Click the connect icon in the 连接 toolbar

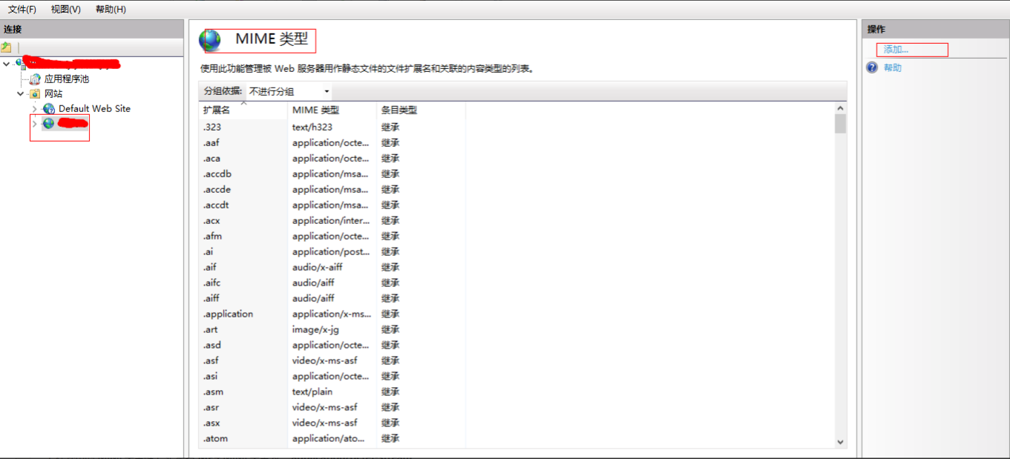point(7,47)
